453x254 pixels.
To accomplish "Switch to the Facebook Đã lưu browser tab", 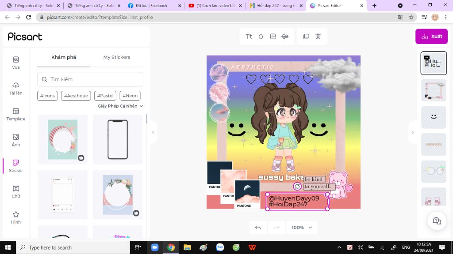I will (154, 5).
